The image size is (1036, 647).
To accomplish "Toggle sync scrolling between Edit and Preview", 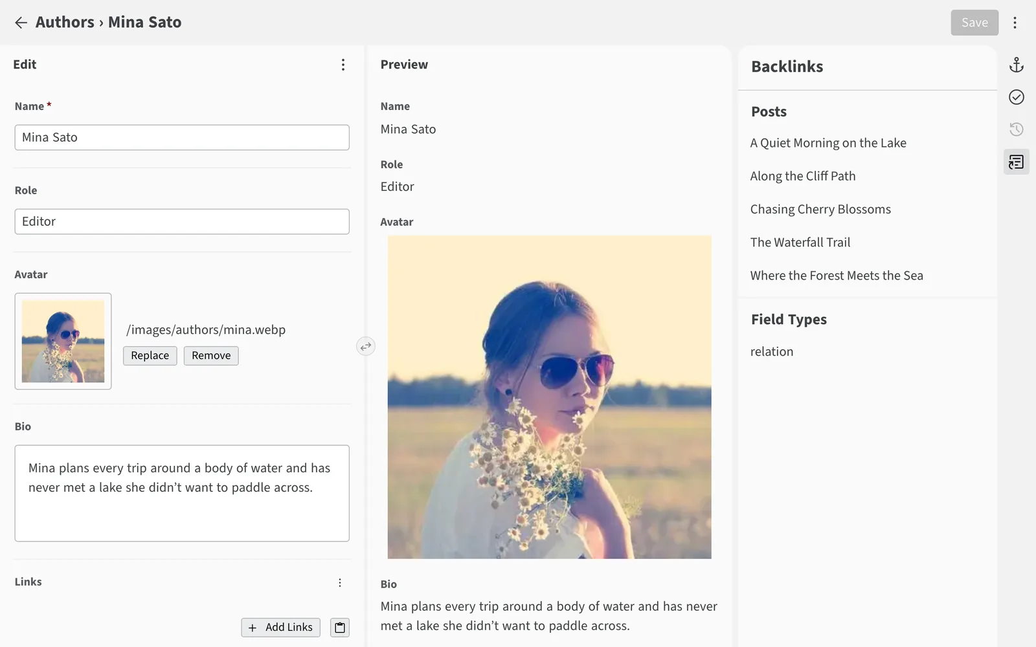I will pos(366,346).
